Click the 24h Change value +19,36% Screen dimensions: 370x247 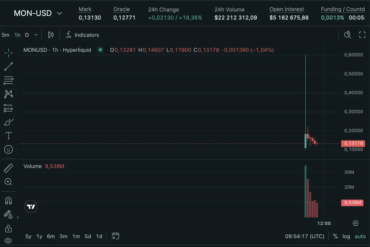(190, 18)
